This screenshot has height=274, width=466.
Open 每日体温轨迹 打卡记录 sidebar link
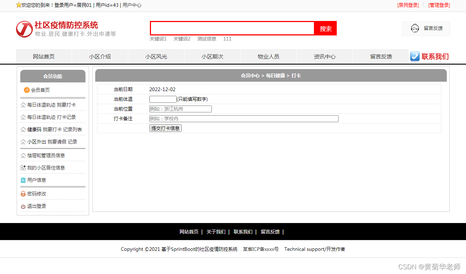tap(51, 117)
